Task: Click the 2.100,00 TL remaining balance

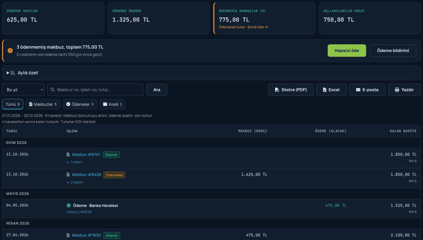Action: coord(404,235)
